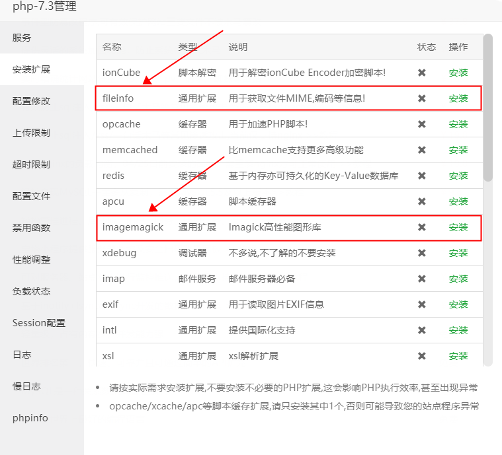
Task: Install the apcu extension
Action: point(458,201)
